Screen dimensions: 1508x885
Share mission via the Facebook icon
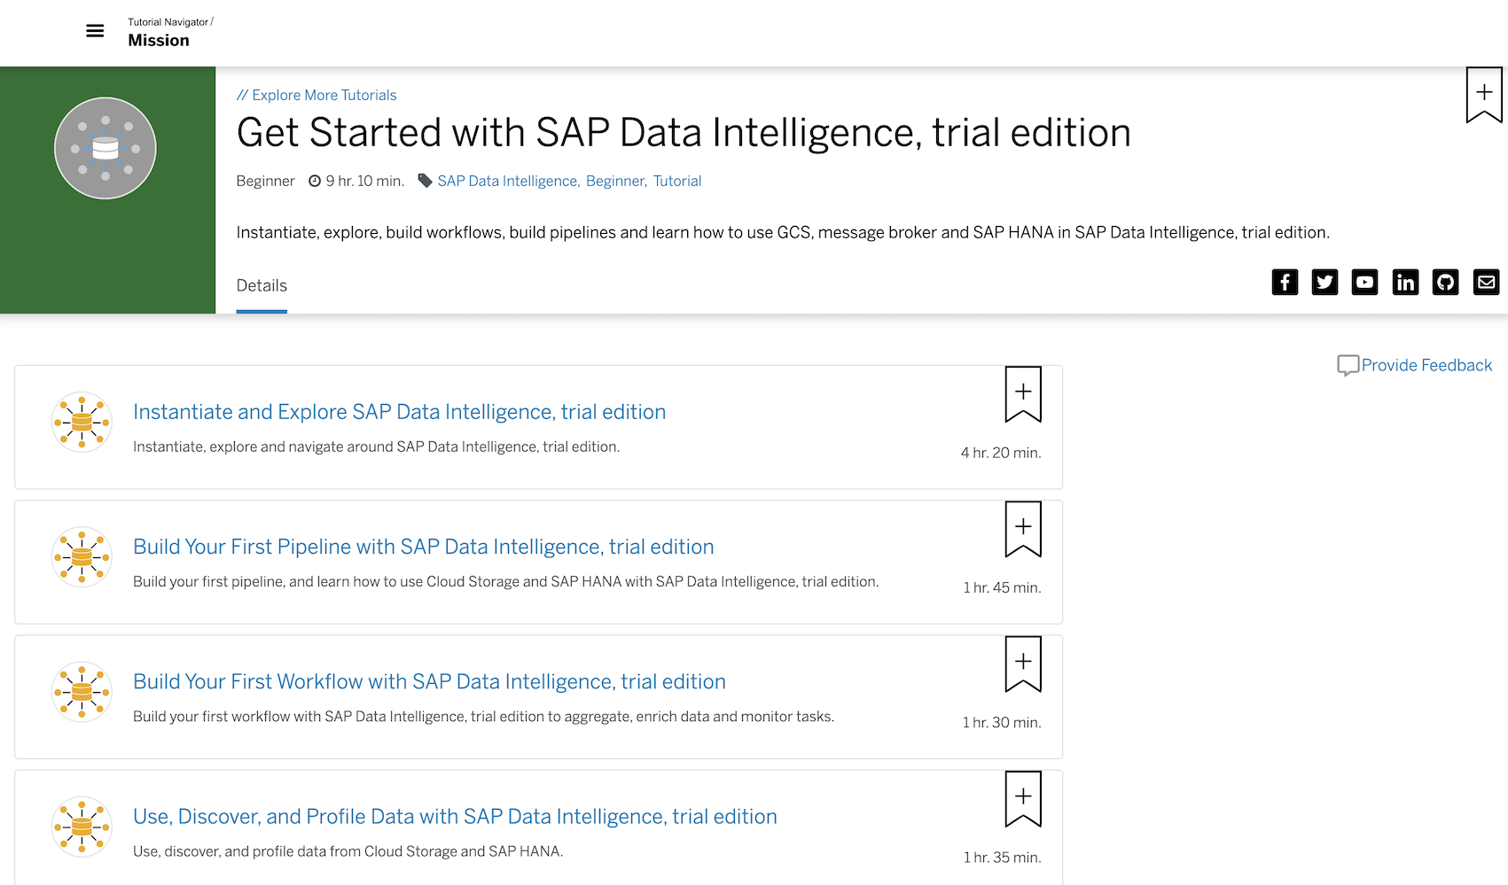pos(1285,282)
